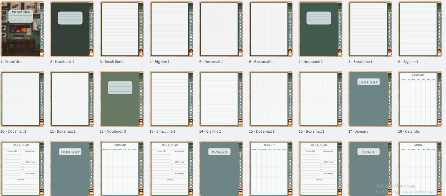This screenshot has height=196, width=446.
Task: Select the April calendar grid thumbnail
Action: pos(420,168)
